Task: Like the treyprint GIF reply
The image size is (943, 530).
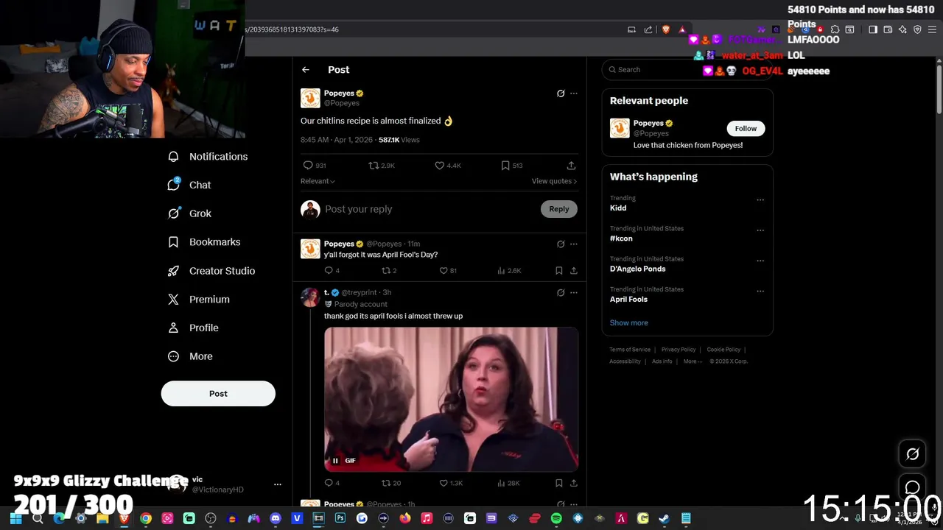Action: pos(451,483)
